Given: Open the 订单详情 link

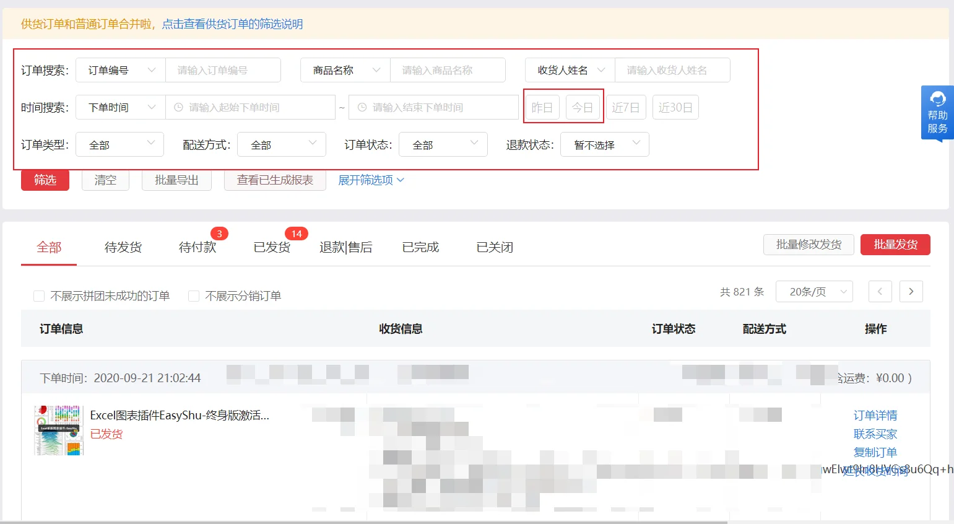Looking at the screenshot, I should tap(875, 415).
